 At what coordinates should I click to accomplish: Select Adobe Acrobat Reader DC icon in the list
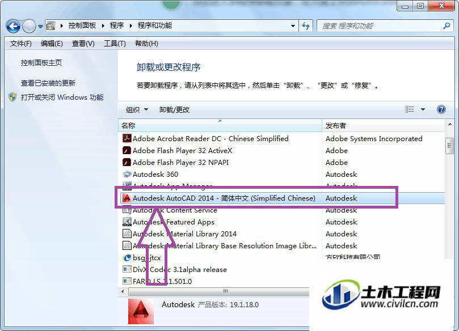click(x=127, y=138)
